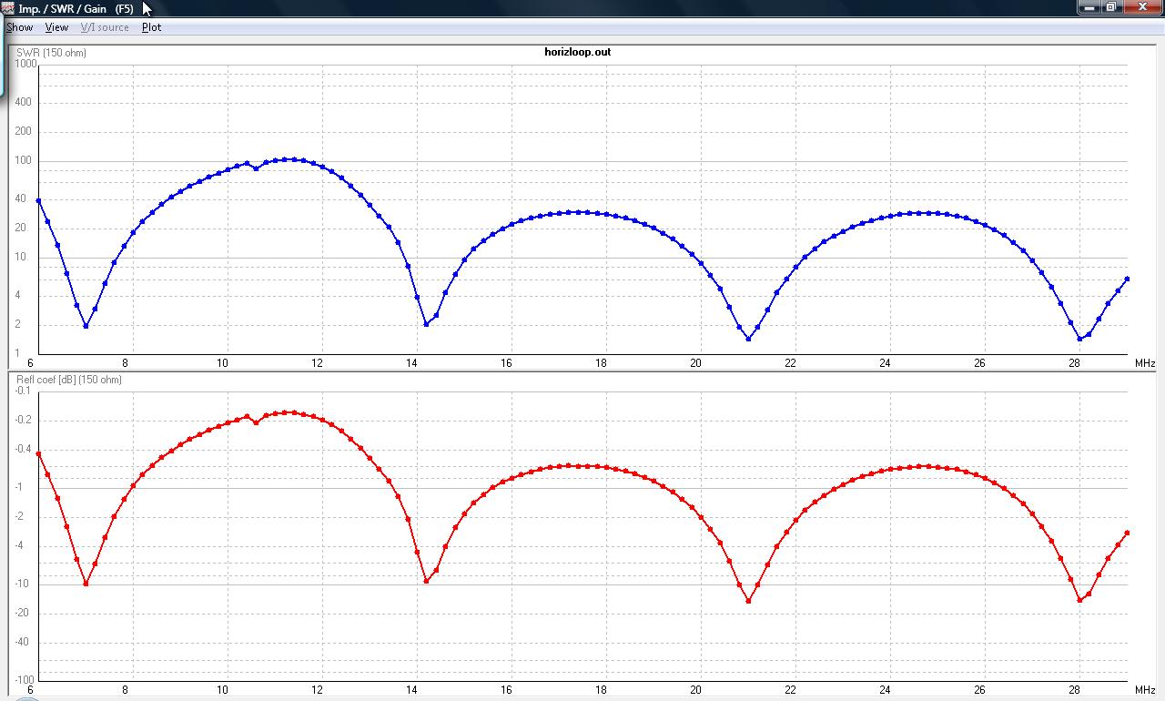The image size is (1165, 701).
Task: Click the Refl coef [dB] (150 ohm) label
Action: 69,380
